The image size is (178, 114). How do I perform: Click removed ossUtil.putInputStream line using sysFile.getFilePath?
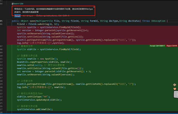click(76, 40)
